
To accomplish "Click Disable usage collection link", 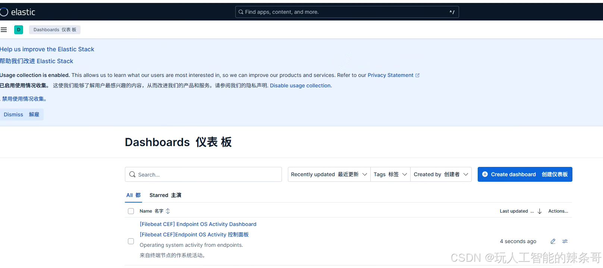I will 301,85.
